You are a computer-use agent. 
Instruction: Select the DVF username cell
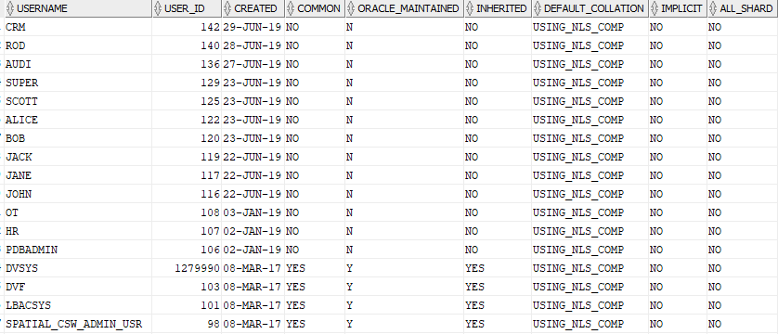click(78, 287)
